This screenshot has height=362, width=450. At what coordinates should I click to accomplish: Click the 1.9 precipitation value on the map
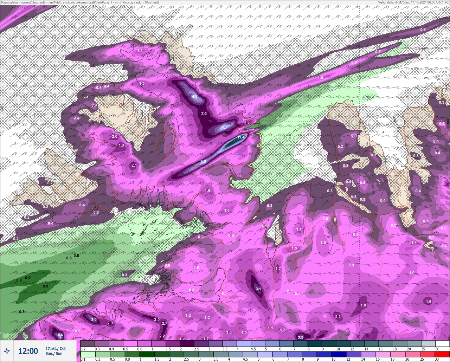coord(121,145)
